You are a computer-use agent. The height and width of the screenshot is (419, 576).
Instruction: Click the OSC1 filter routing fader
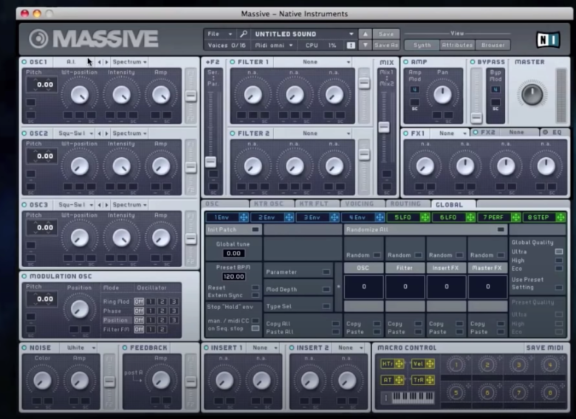[191, 96]
